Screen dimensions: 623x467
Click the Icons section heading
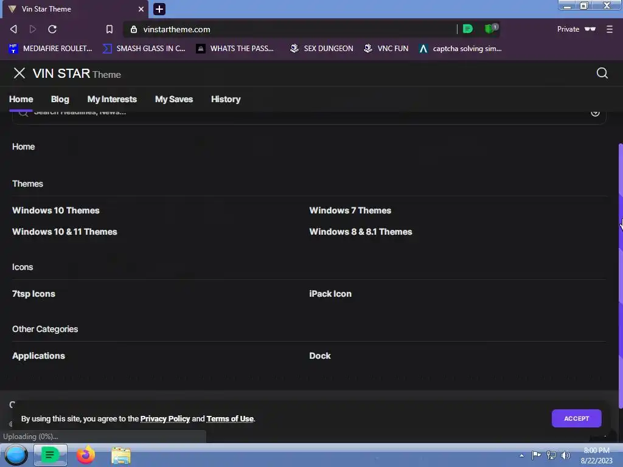coord(23,268)
